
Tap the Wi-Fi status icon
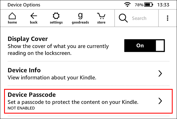coord(127,5)
